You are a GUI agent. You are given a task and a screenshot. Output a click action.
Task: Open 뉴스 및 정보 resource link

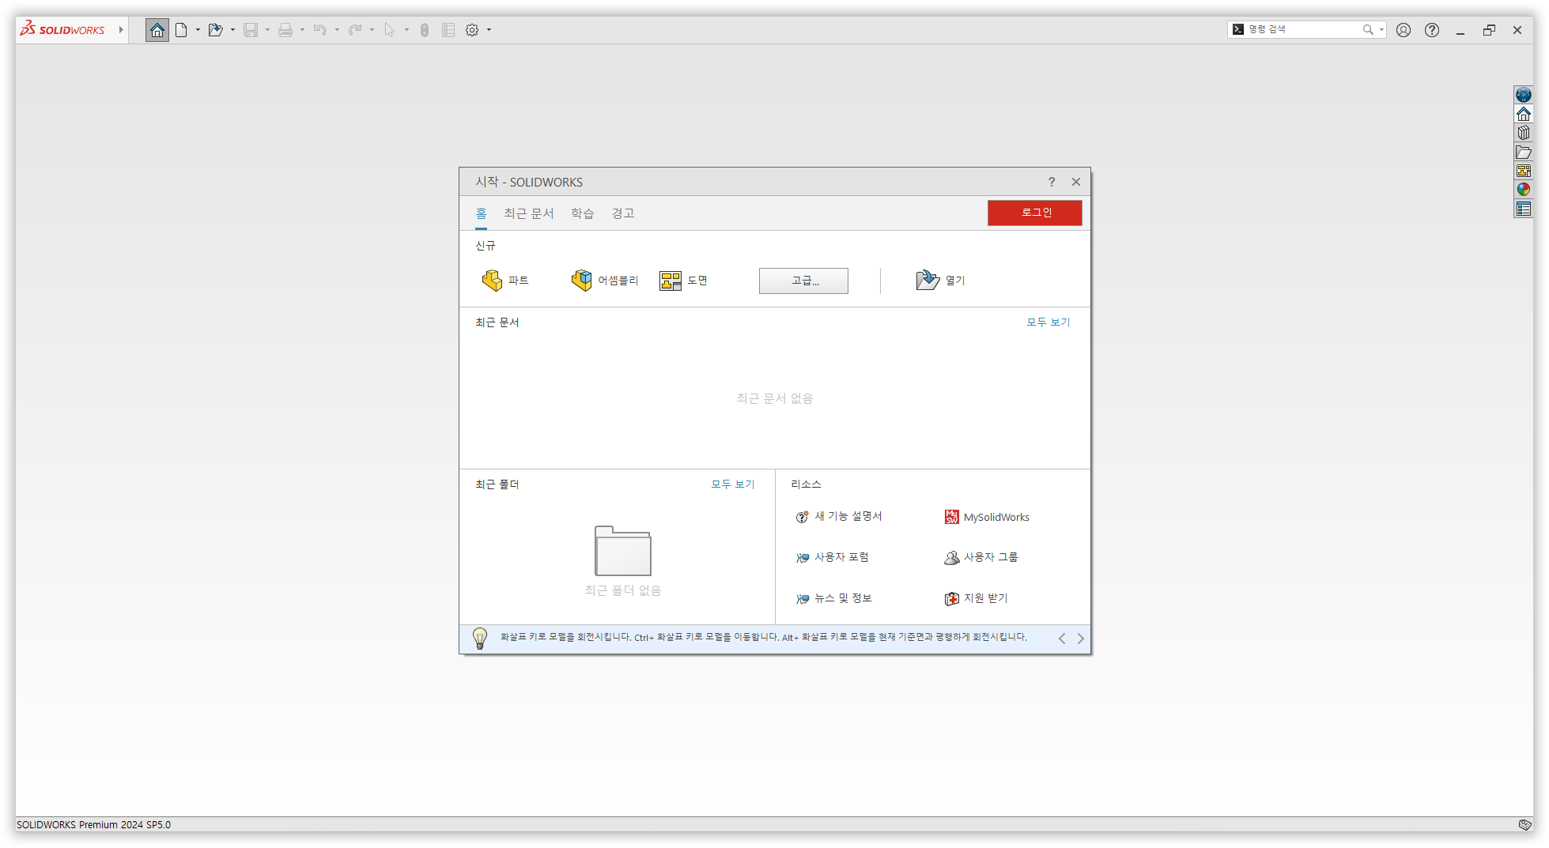(833, 598)
